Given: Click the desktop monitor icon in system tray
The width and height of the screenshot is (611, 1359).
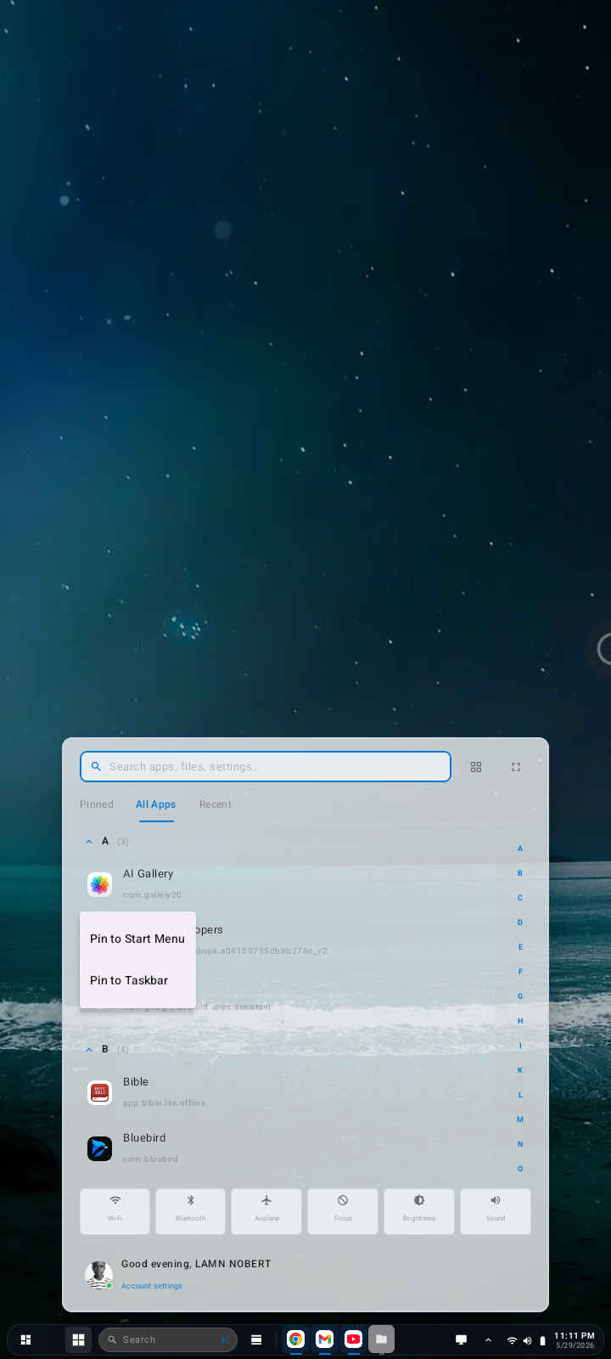Looking at the screenshot, I should (462, 1339).
